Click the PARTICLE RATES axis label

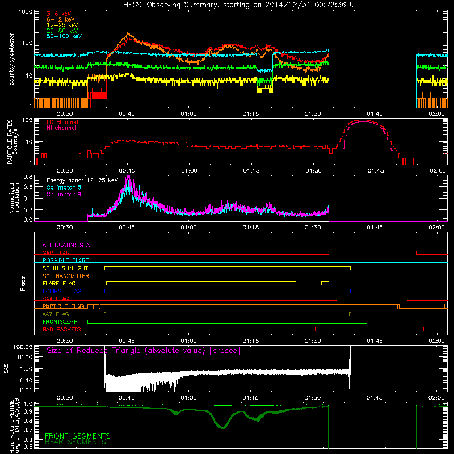[12, 142]
